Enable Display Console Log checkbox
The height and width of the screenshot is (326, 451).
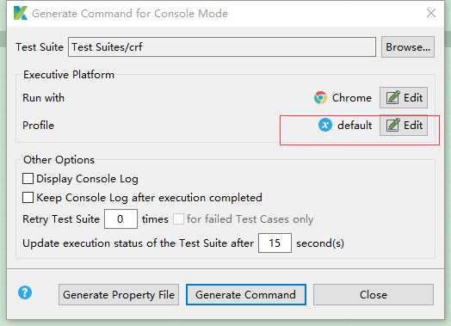pos(28,179)
